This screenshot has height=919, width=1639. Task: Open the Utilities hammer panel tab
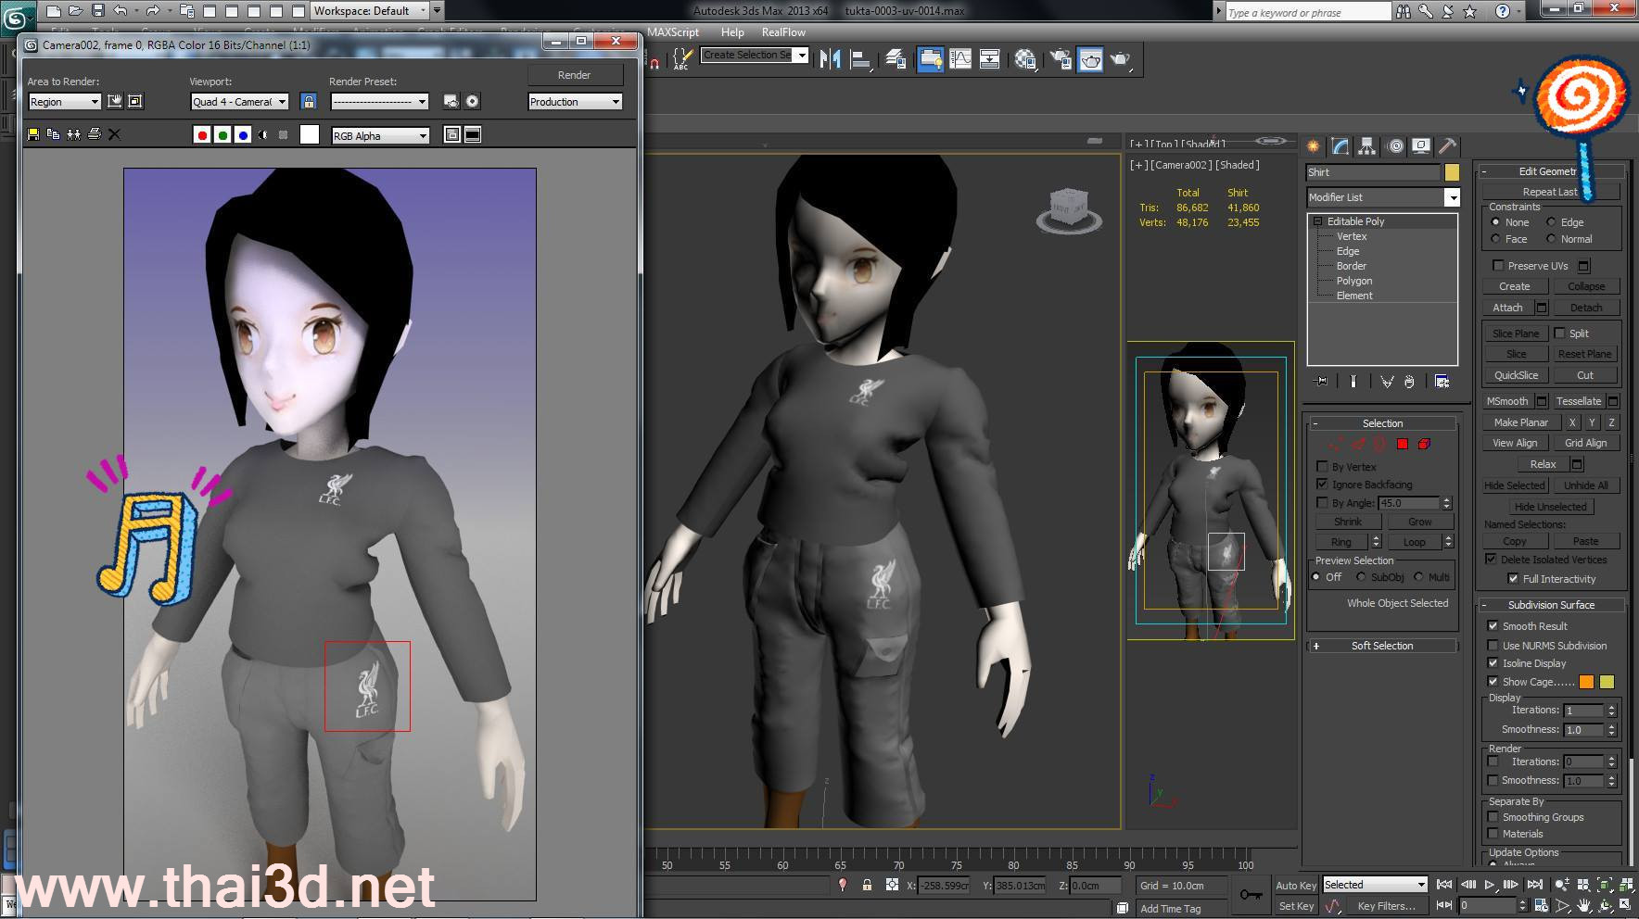(1447, 146)
